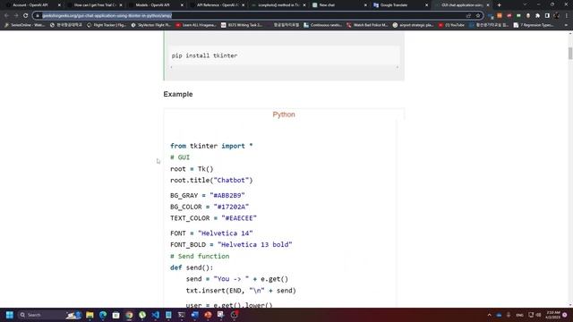Open Visual Studio Code from the taskbar

coord(155,315)
